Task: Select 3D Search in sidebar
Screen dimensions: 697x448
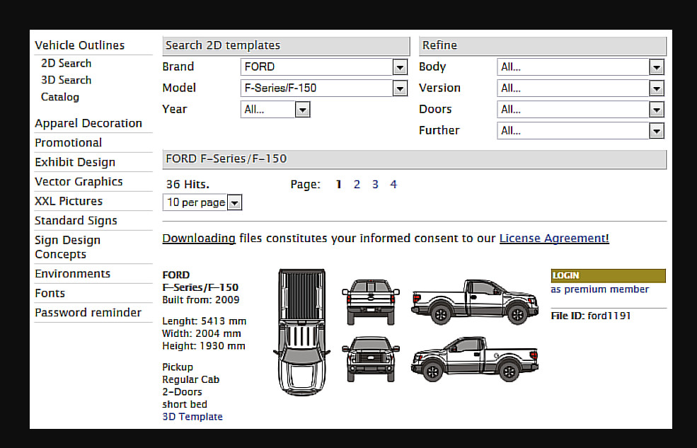Action: pyautogui.click(x=67, y=81)
